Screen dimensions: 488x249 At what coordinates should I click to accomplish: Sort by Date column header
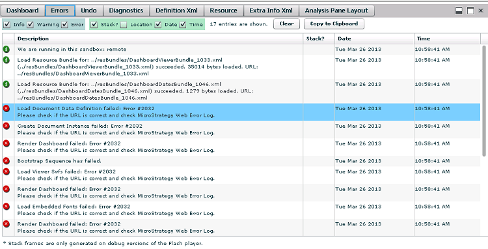[x=374, y=38]
